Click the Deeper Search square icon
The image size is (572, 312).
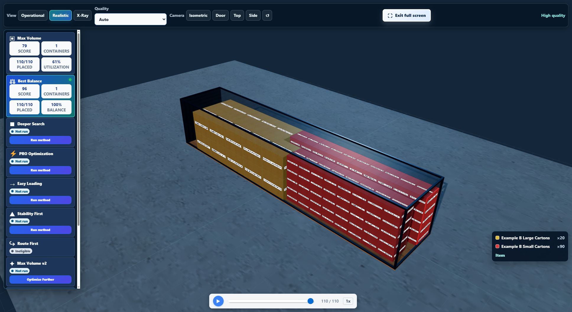click(12, 124)
